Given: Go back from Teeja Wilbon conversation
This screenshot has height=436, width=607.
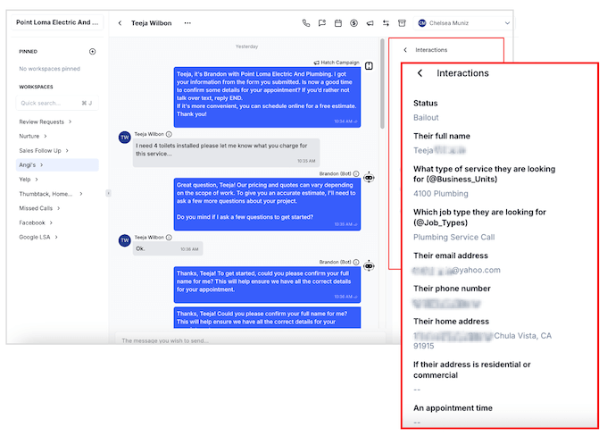Looking at the screenshot, I should pyautogui.click(x=121, y=23).
